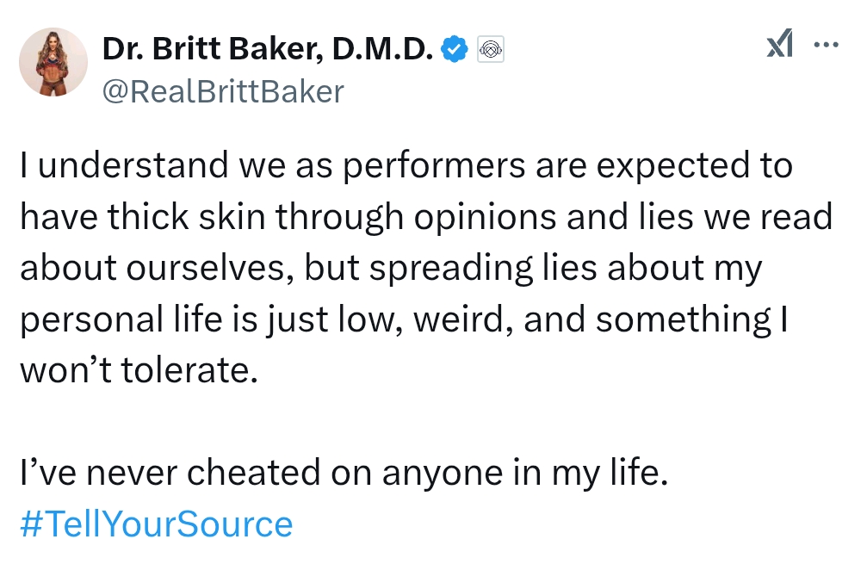Click the phrase "spreading lies"

[x=483, y=269]
